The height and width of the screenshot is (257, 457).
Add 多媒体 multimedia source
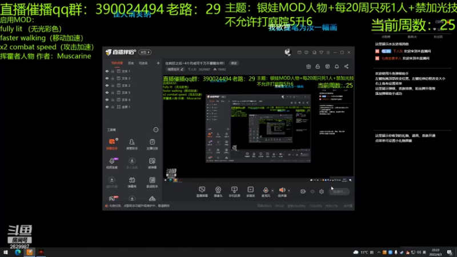click(x=250, y=192)
